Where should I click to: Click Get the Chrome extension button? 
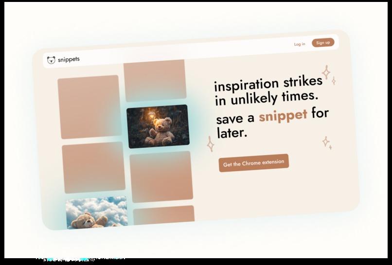tap(254, 163)
